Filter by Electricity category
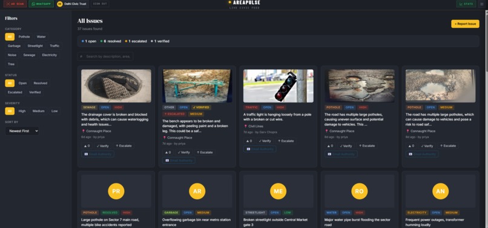The image size is (488, 228). [50, 55]
